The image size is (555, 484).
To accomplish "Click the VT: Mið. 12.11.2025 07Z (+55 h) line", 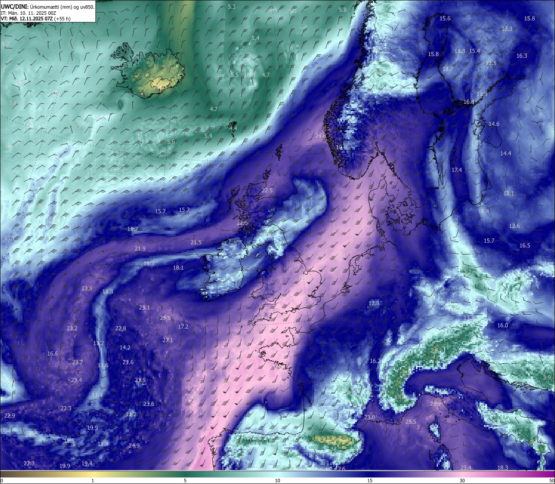I will (36, 19).
